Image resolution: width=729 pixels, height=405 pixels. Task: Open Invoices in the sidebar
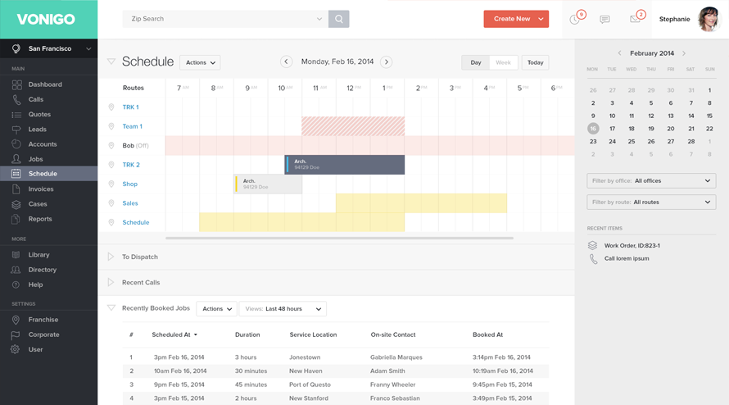41,189
